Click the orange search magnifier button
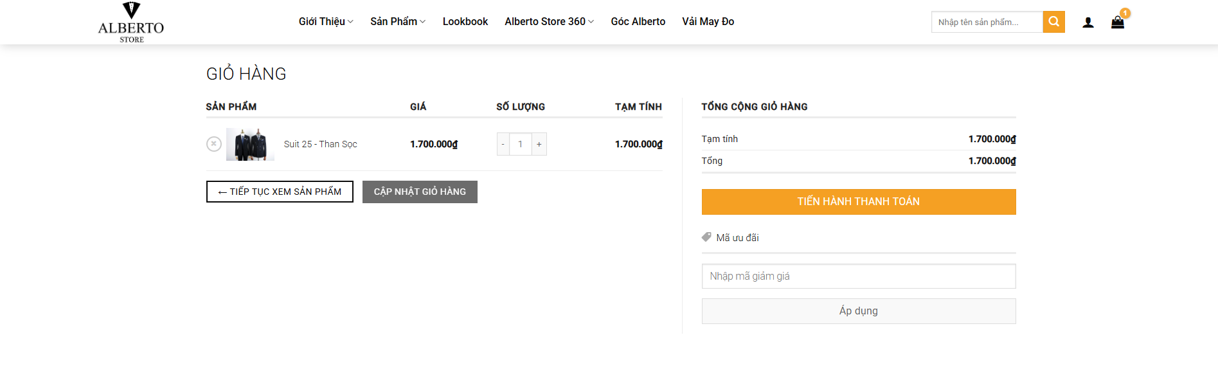The width and height of the screenshot is (1218, 371). [1053, 22]
